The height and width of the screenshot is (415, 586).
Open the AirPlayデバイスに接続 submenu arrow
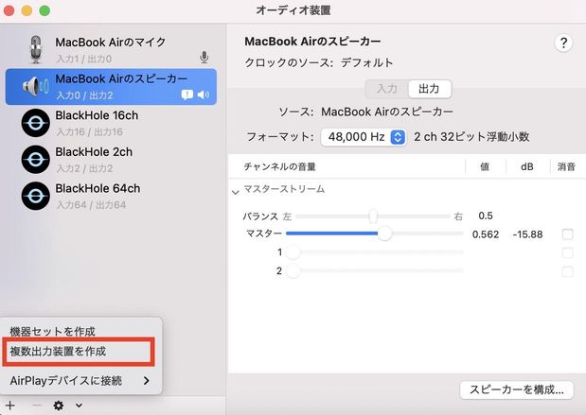coord(147,381)
